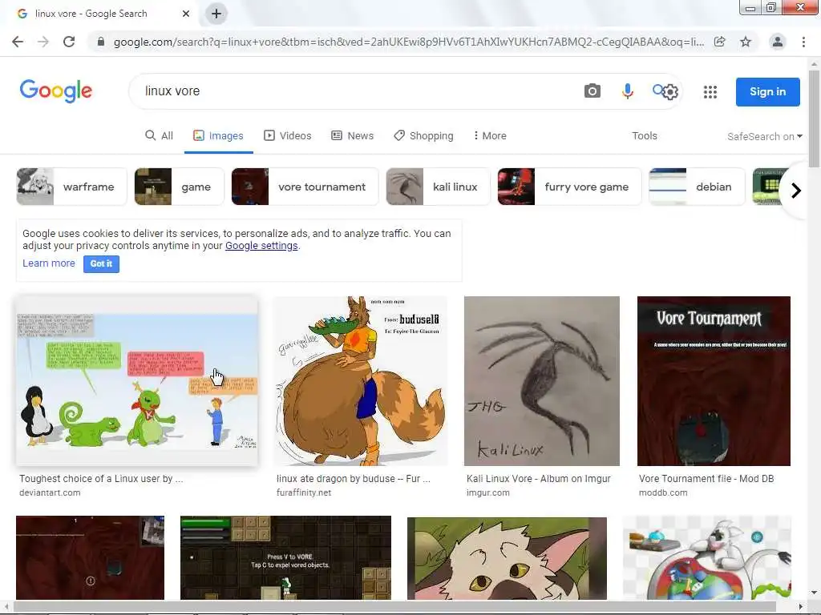This screenshot has height=615, width=821.
Task: Click the furaffinity.net source text
Action: click(304, 492)
